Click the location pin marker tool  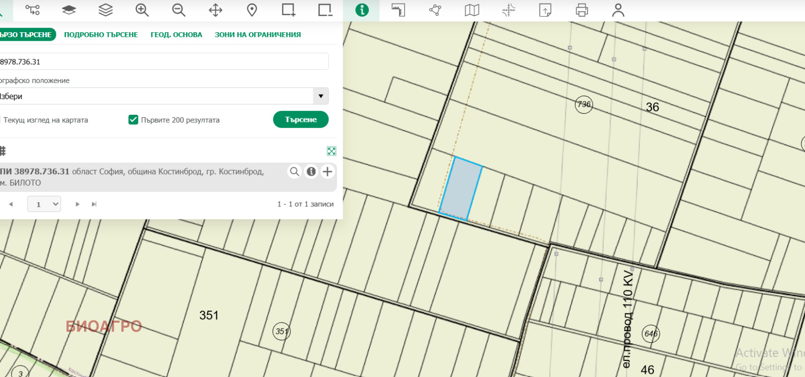pyautogui.click(x=252, y=10)
